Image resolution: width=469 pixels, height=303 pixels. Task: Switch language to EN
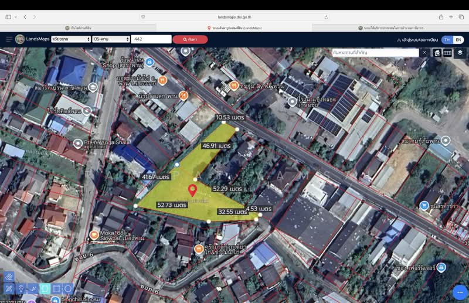coord(458,39)
